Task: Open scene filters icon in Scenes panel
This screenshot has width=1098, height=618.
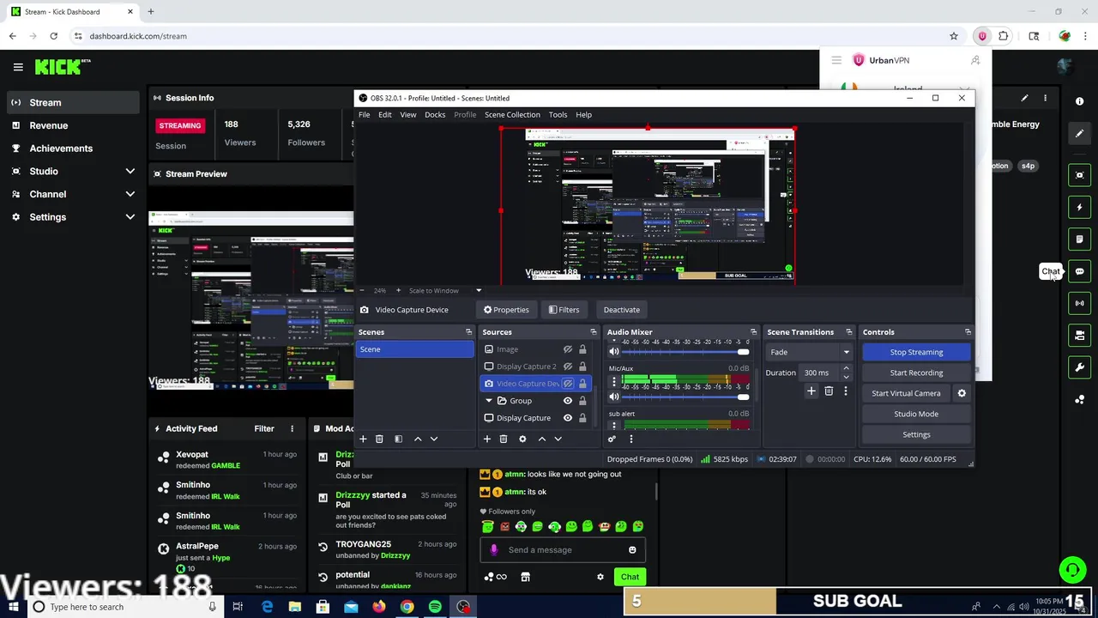Action: pyautogui.click(x=398, y=439)
